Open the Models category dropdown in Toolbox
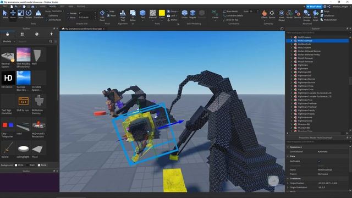 9,41
